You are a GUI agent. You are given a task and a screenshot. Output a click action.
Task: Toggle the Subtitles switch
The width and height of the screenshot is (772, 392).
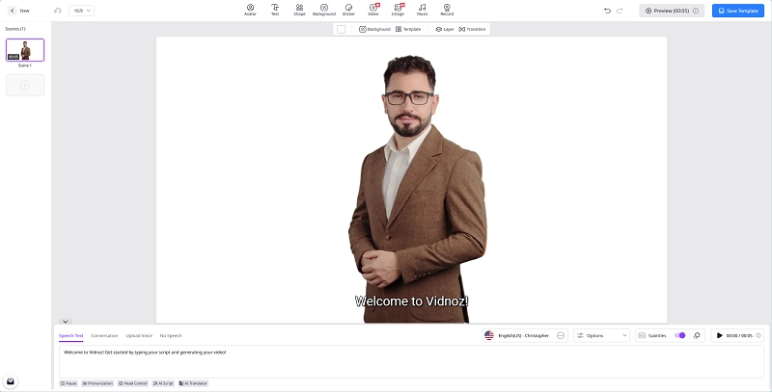[x=680, y=335]
